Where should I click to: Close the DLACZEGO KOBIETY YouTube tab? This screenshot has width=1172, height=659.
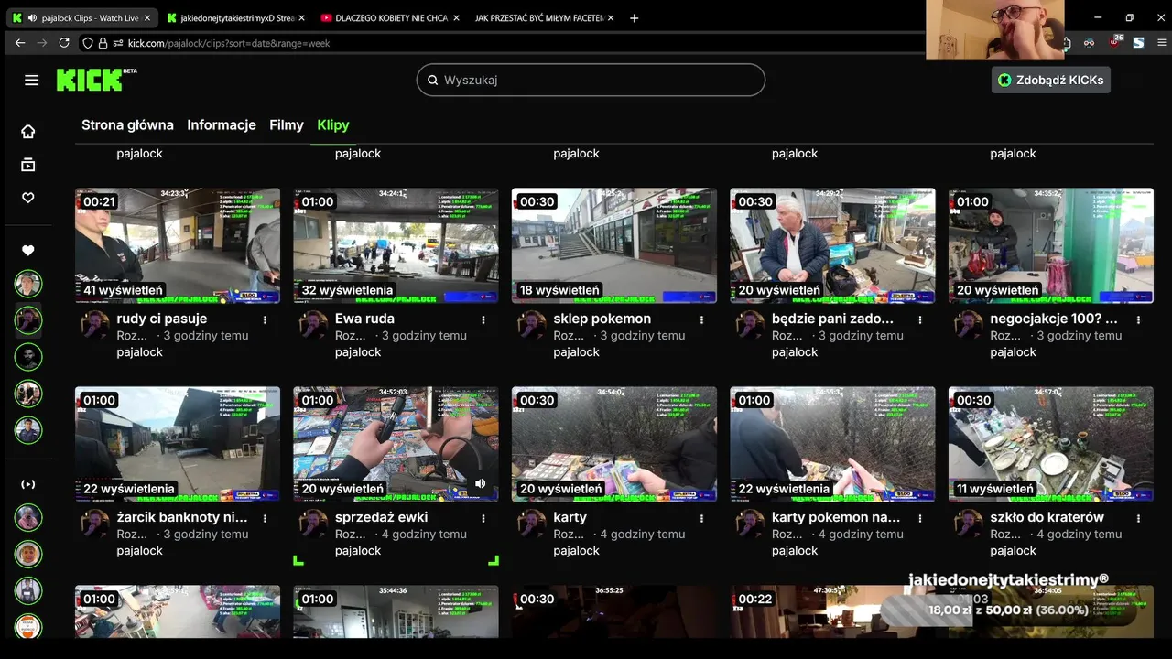[x=455, y=17]
